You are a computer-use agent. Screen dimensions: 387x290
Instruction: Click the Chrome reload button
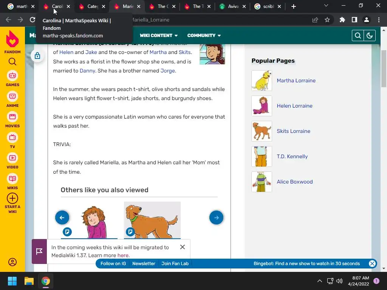[x=33, y=20]
